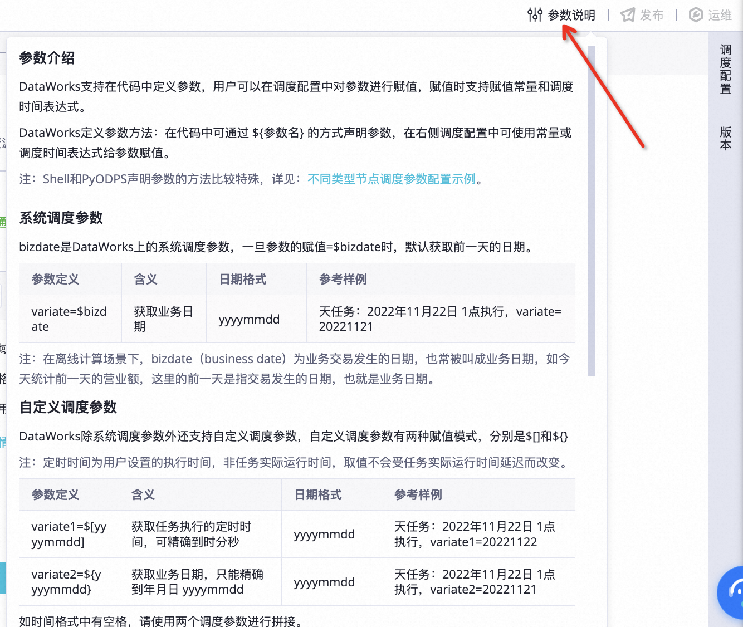Image resolution: width=743 pixels, height=627 pixels.
Task: Click the 系统调度参数 heading
Action: click(x=61, y=218)
